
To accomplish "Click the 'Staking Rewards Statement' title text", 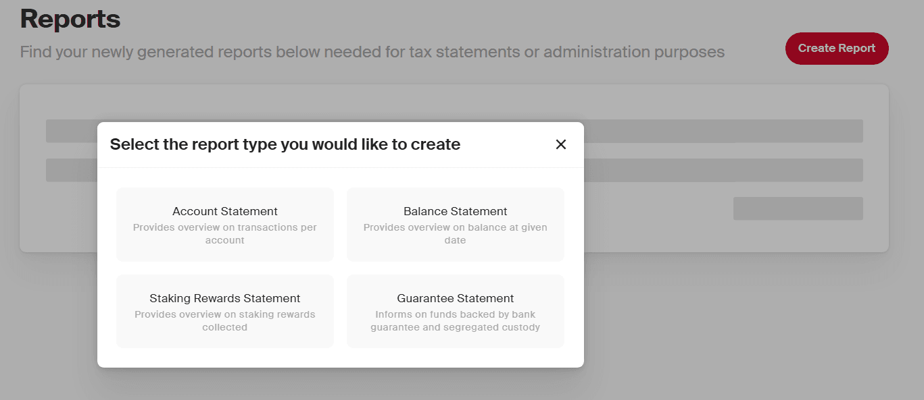I will tap(224, 298).
